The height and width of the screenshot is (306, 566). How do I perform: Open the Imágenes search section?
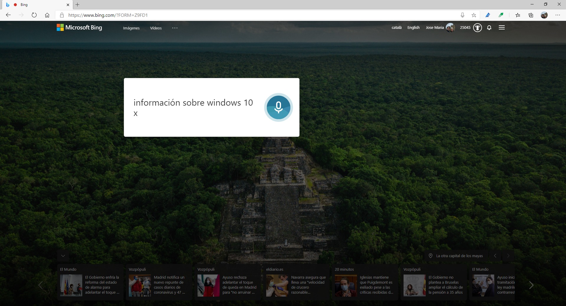click(131, 28)
